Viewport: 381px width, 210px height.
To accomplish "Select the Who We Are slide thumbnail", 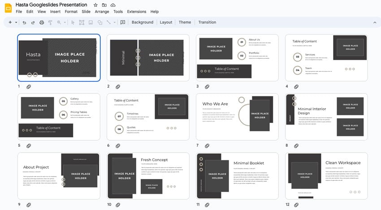I will [x=237, y=116].
